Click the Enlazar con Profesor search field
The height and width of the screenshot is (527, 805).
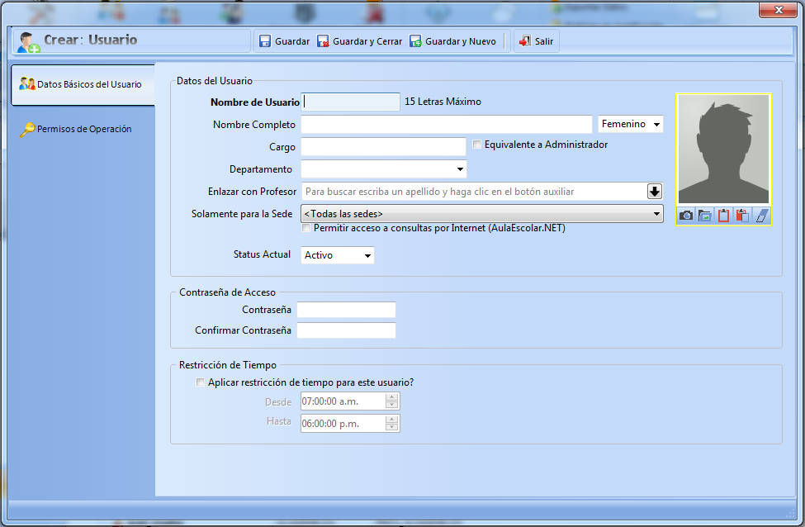click(474, 192)
